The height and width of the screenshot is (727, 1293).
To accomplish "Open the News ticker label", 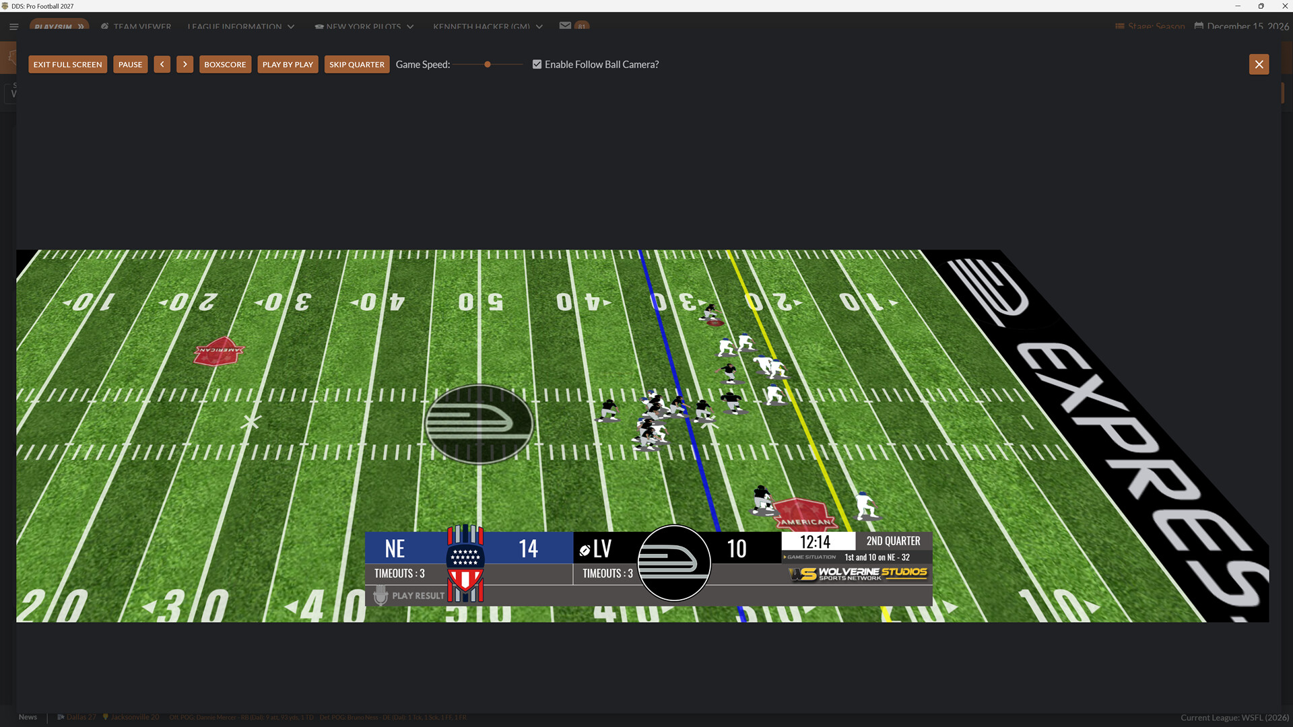I will point(28,717).
